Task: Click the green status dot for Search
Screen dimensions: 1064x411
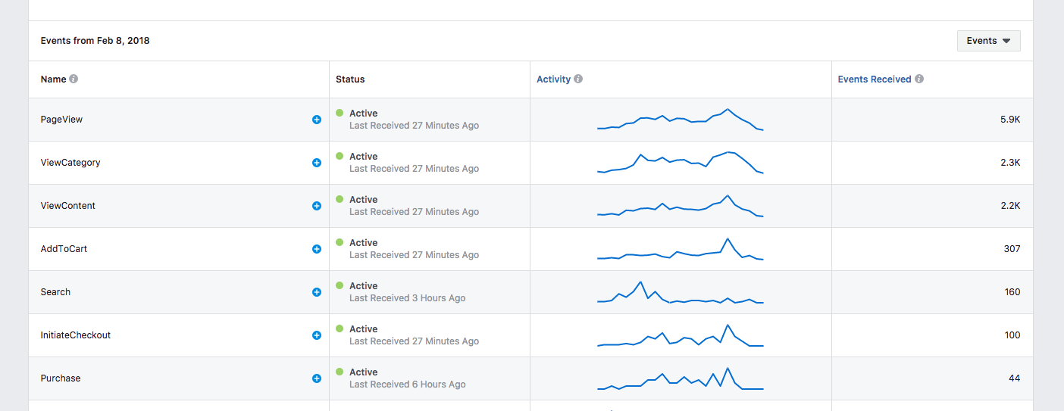Action: pyautogui.click(x=340, y=285)
